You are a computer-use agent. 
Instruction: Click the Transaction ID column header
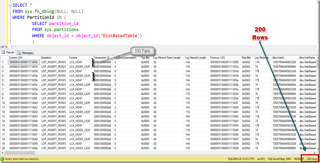coord(102,58)
